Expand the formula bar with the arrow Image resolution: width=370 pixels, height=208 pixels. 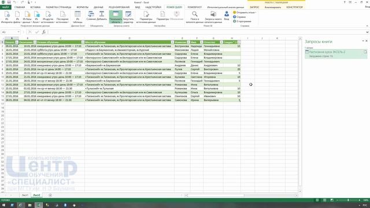coord(368,32)
